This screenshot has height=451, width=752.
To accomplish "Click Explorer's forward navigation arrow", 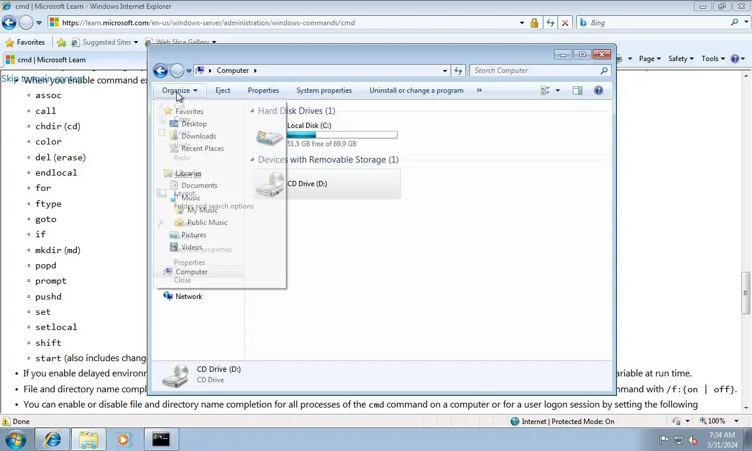I will (x=177, y=70).
